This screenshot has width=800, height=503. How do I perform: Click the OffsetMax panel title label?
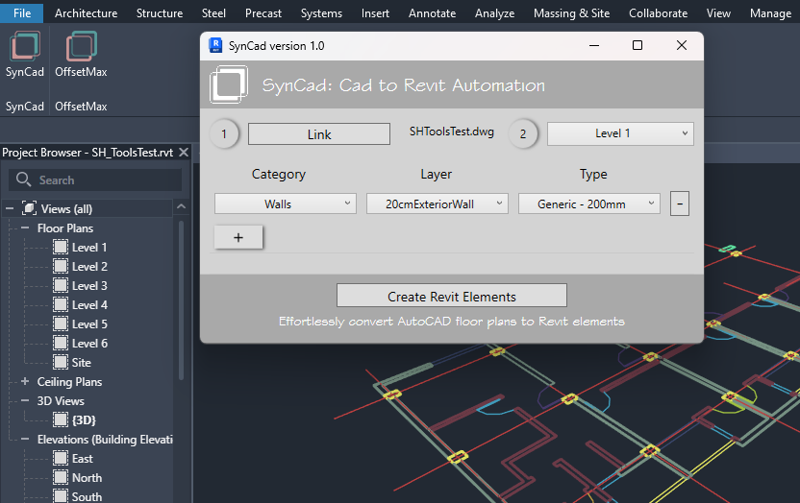81,107
